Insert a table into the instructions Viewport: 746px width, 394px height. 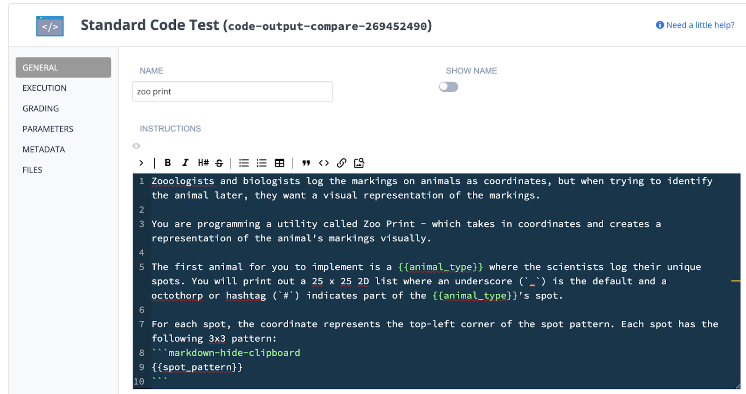pos(279,163)
